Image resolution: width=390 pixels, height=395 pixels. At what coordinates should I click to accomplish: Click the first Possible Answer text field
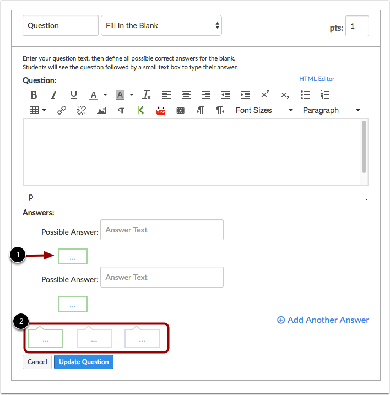pos(162,230)
